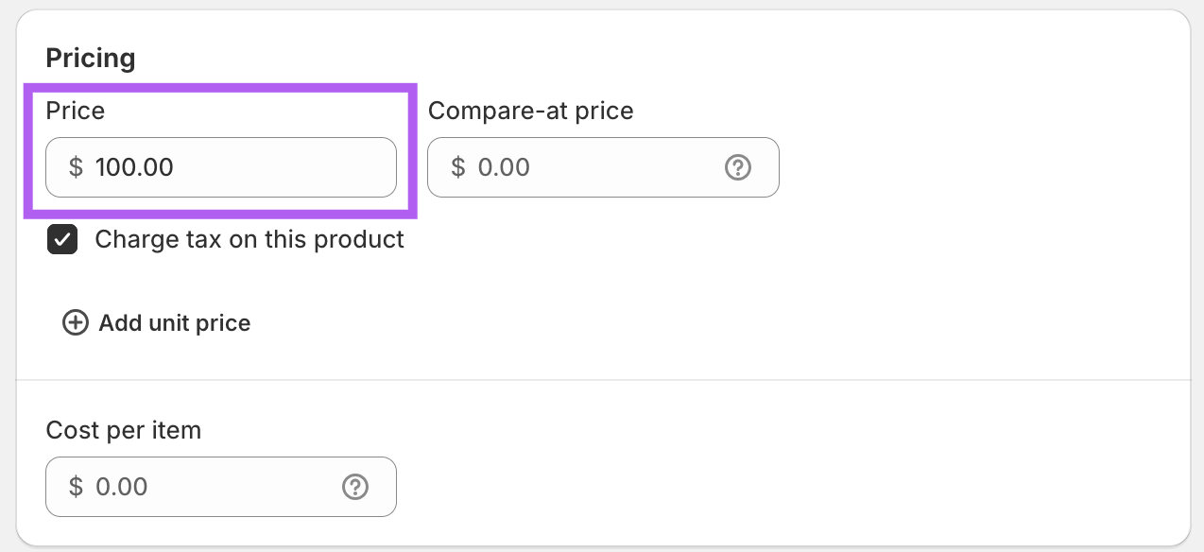Click the Compare-at price help icon

click(737, 167)
